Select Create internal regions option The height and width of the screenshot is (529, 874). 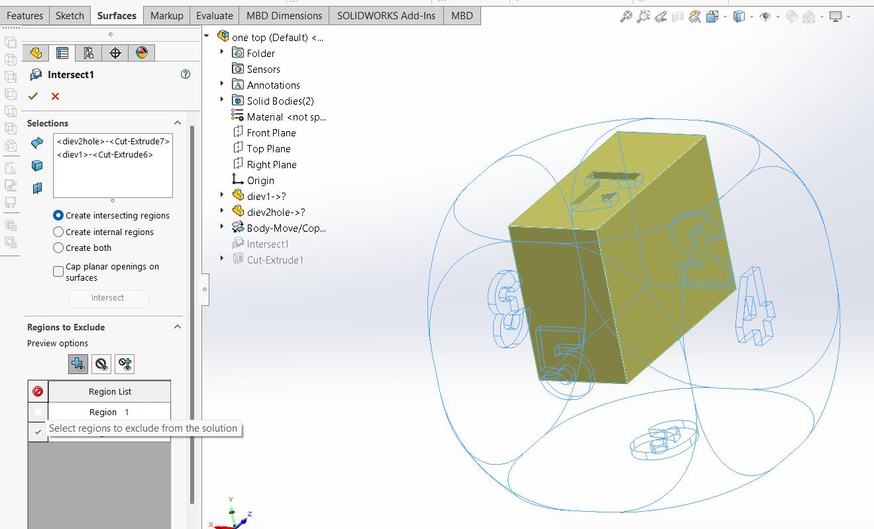58,232
